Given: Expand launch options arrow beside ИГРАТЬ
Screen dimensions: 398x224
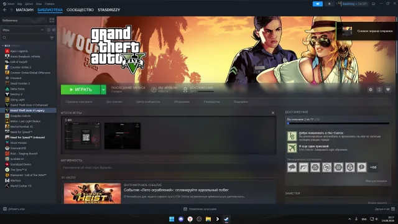Looking at the screenshot, I should click(x=103, y=90).
